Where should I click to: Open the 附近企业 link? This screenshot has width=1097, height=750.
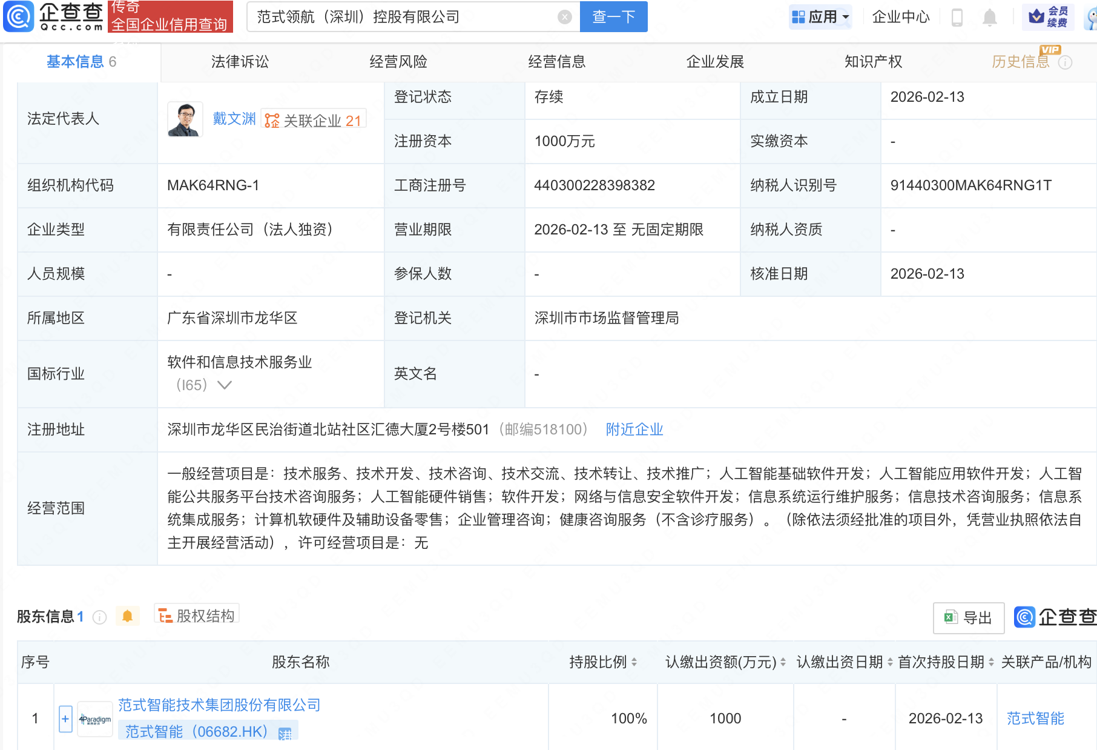pos(633,429)
